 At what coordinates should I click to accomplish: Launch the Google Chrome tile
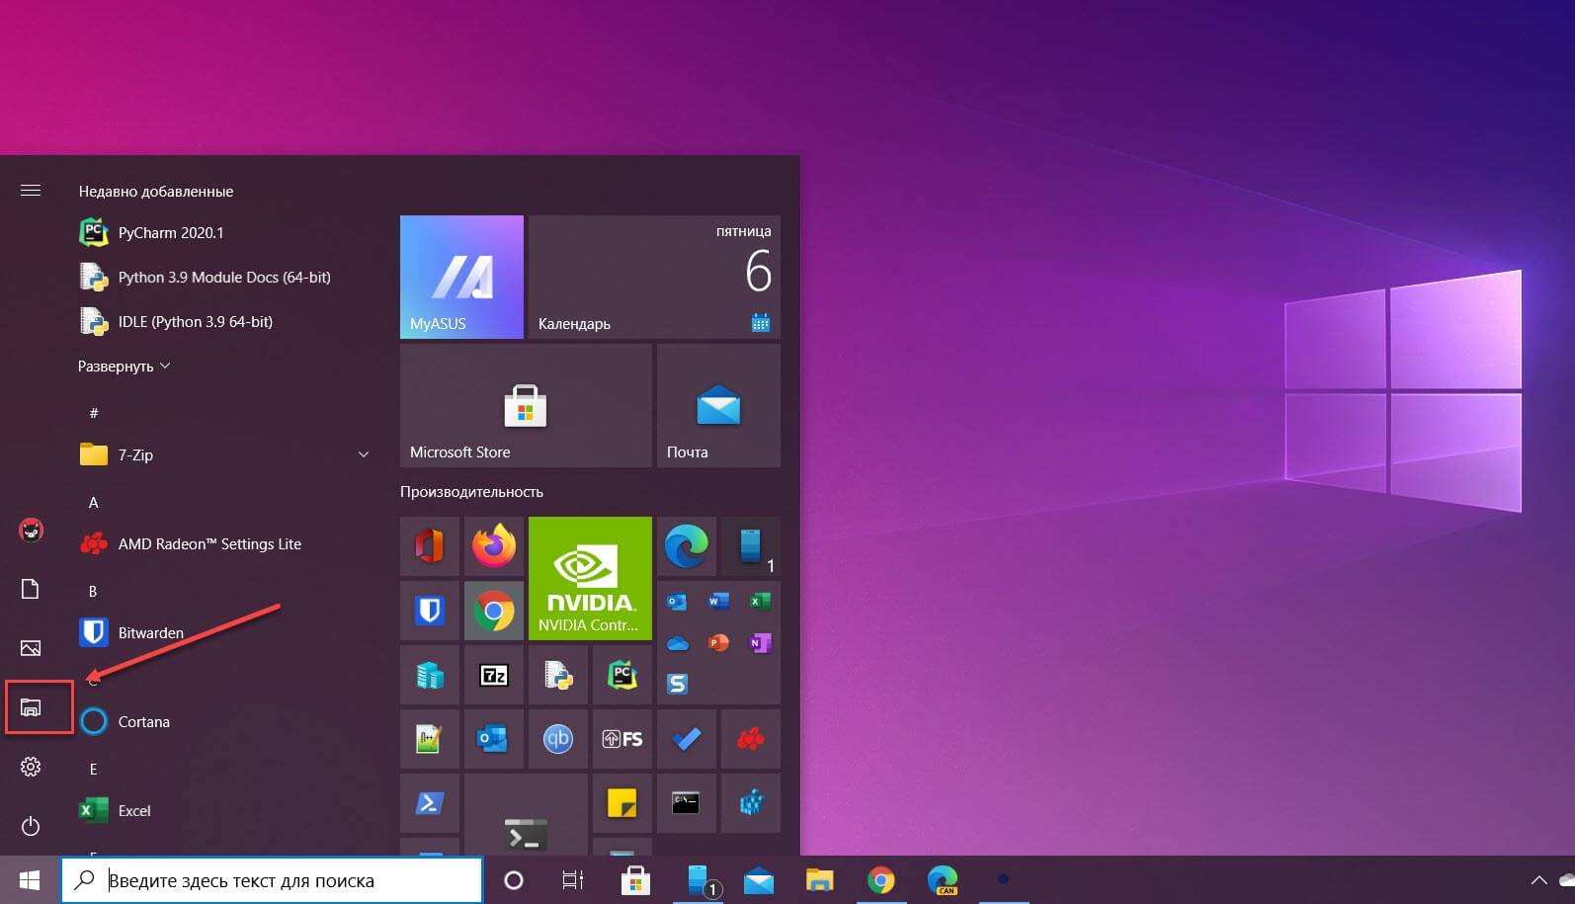click(494, 611)
